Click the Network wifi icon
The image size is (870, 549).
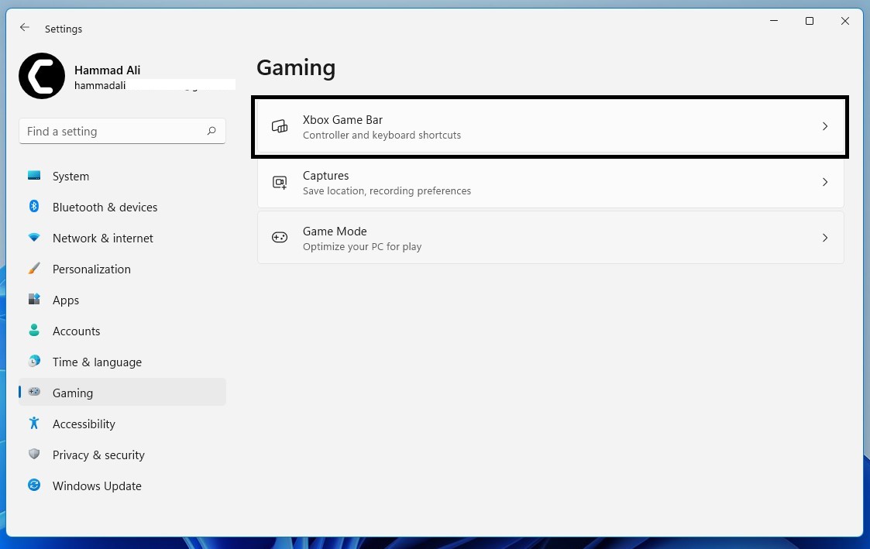34,238
